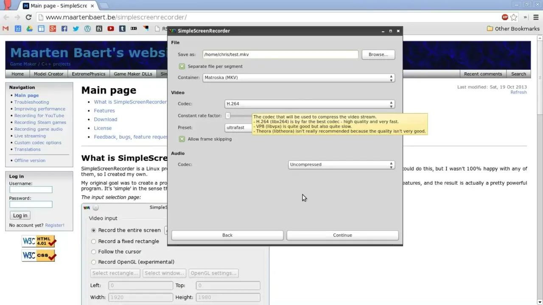Show hidden extensions via the chevron icon

(x=525, y=17)
